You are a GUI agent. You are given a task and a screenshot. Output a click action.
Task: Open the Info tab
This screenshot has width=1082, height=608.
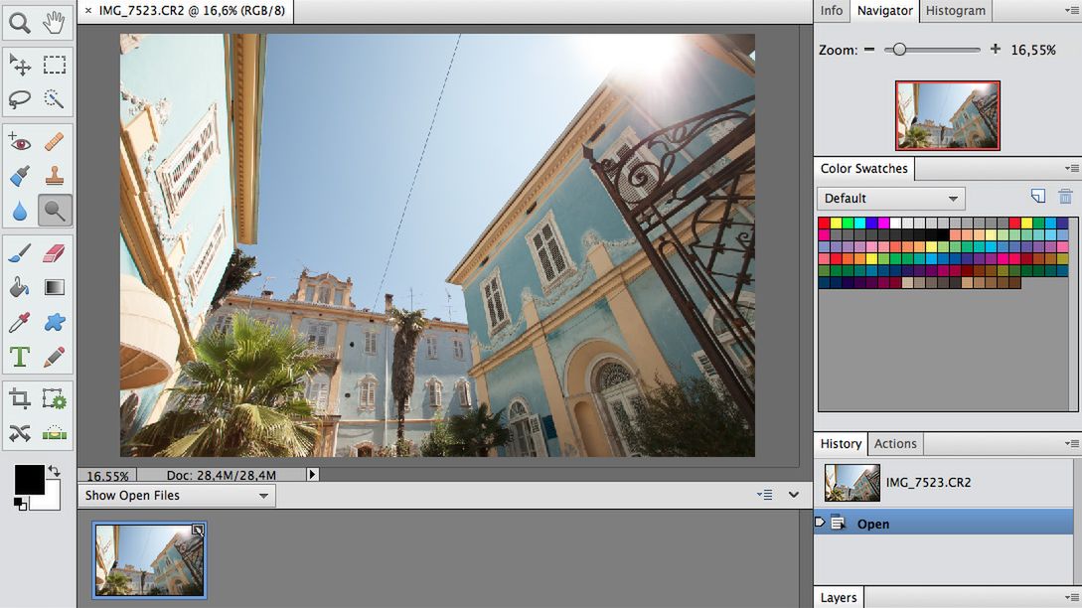831,11
